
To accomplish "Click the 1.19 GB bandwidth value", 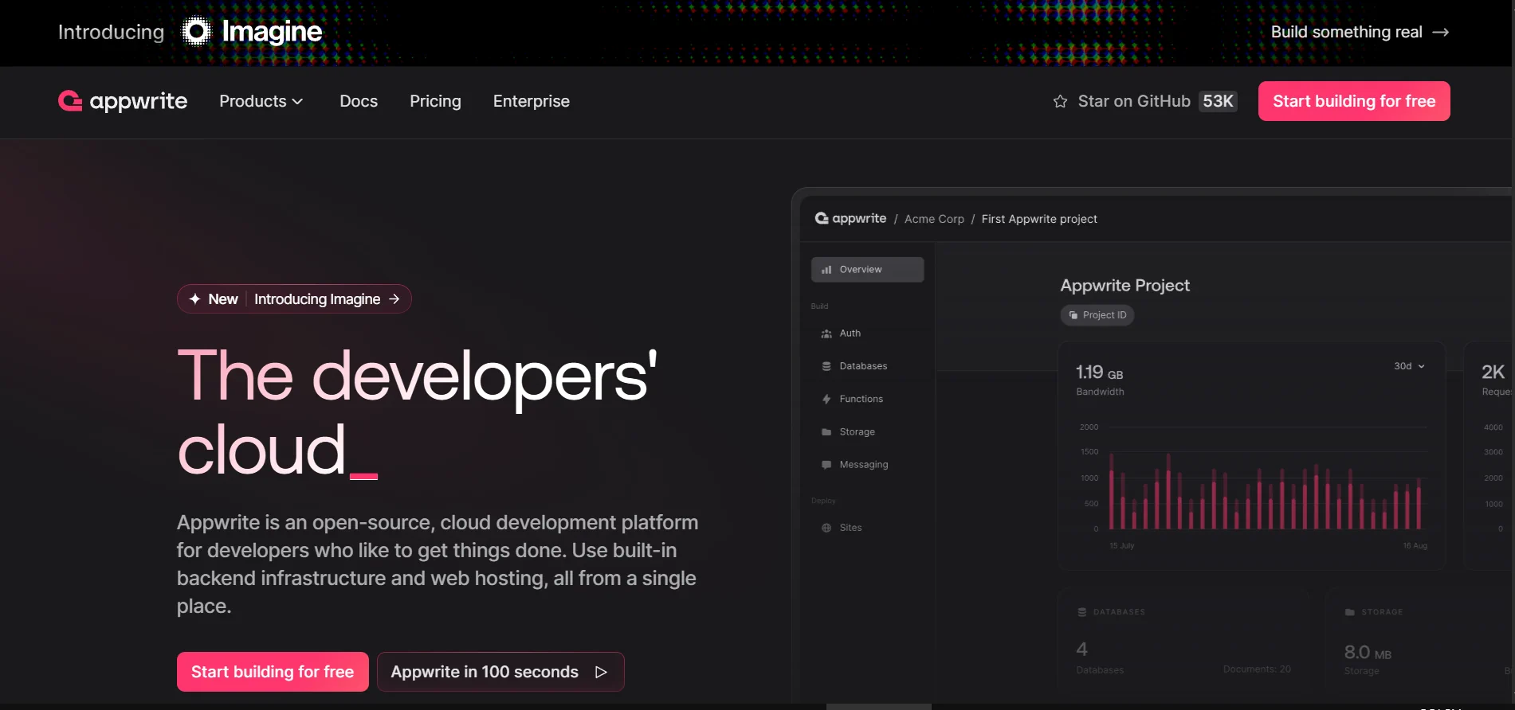I will pos(1100,373).
